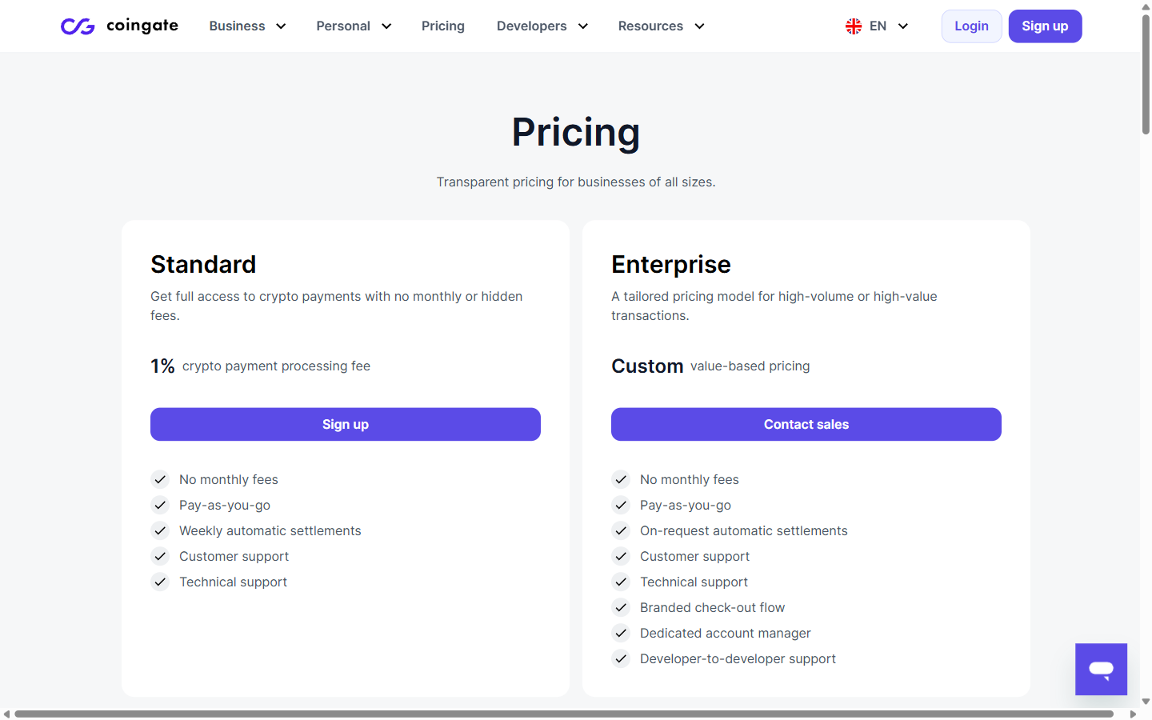Toggle the checkmark for Customer support under Standard
Viewport: 1152px width, 720px height.
[x=160, y=556]
